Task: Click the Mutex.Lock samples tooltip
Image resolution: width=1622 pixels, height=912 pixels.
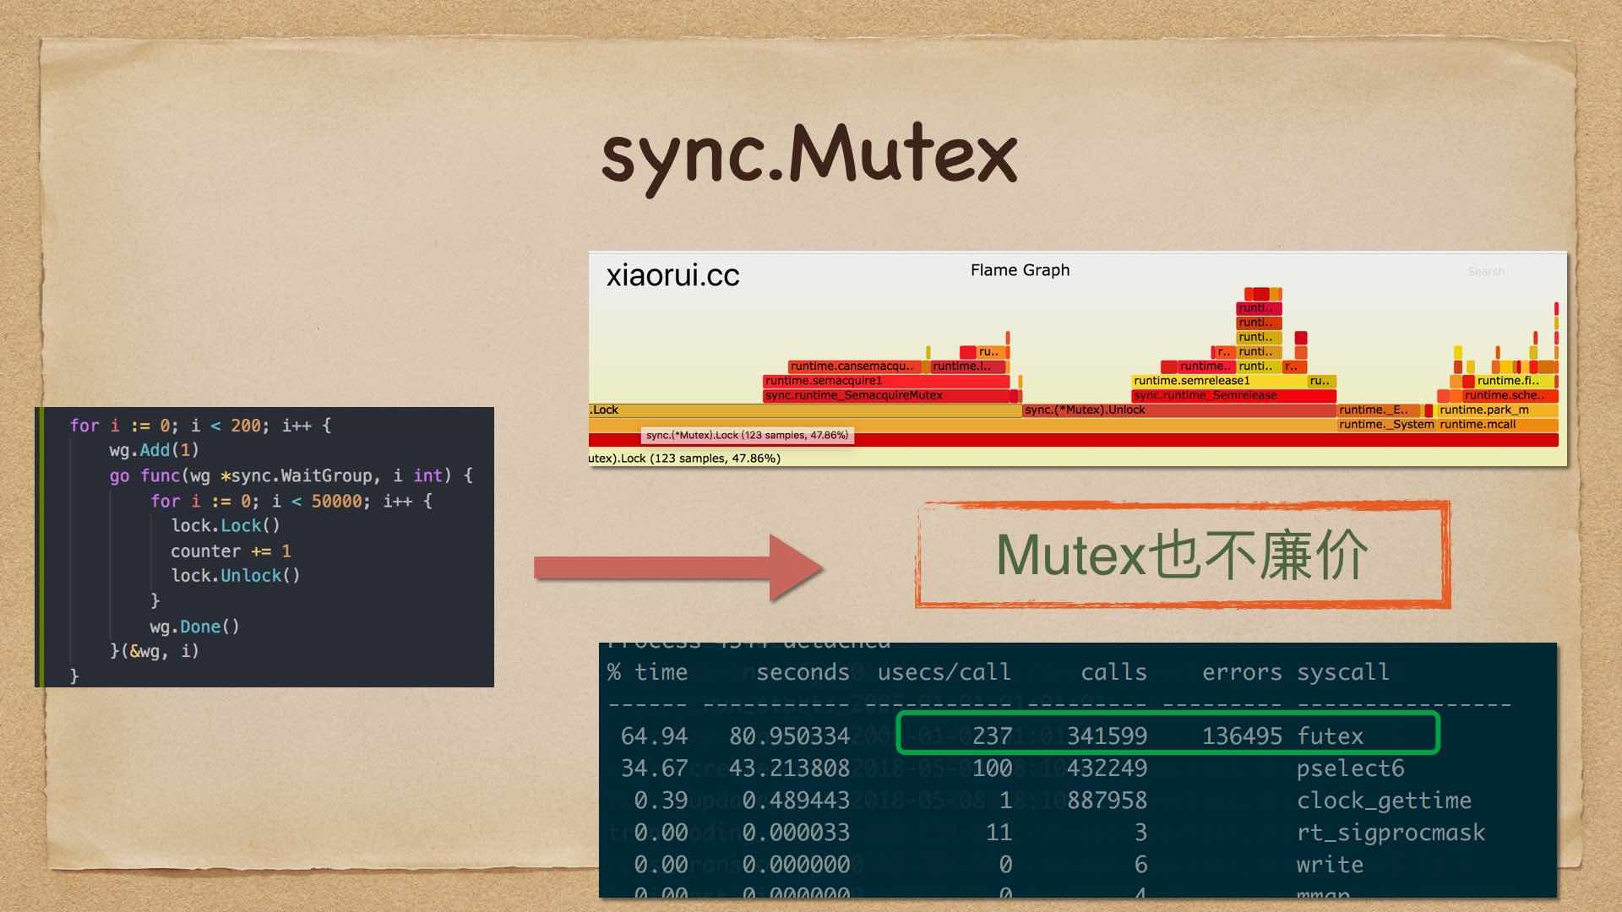Action: pyautogui.click(x=747, y=436)
